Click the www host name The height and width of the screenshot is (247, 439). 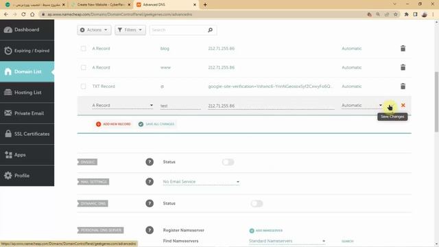(165, 67)
